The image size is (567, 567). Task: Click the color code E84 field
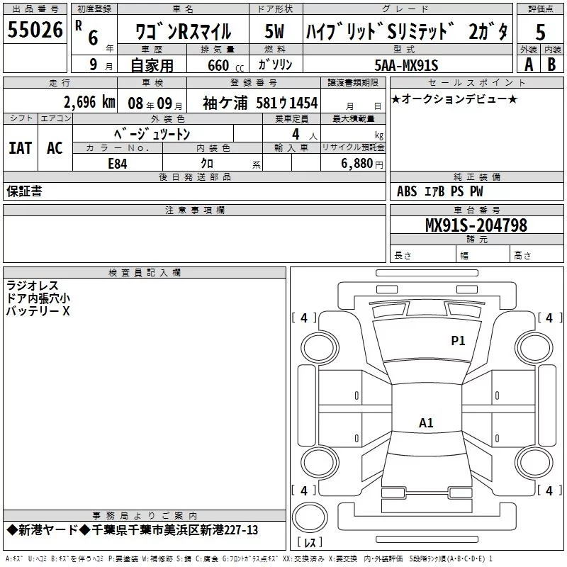pyautogui.click(x=118, y=163)
